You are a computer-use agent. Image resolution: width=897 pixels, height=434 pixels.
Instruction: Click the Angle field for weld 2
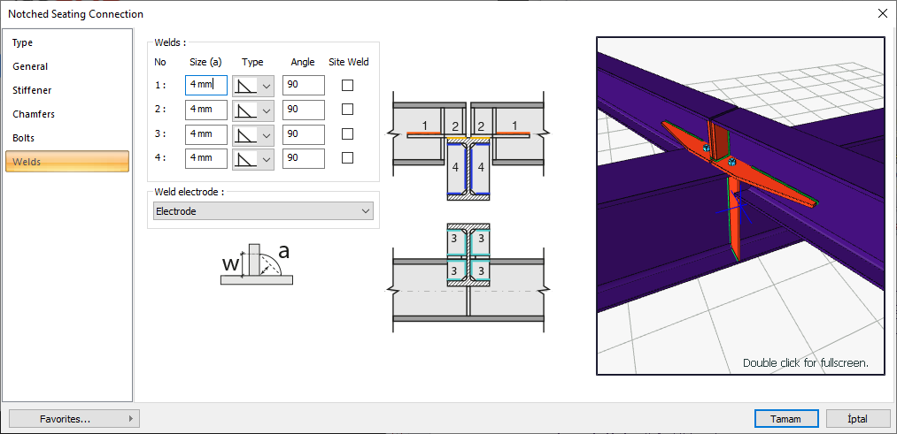pos(303,110)
